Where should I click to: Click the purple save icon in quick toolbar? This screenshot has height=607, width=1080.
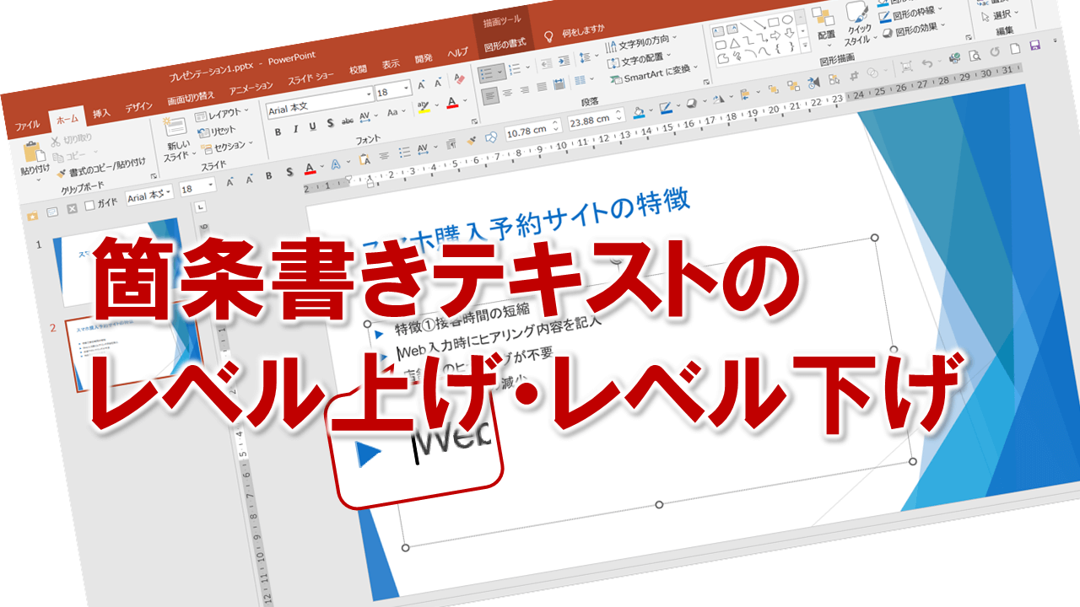(1035, 45)
